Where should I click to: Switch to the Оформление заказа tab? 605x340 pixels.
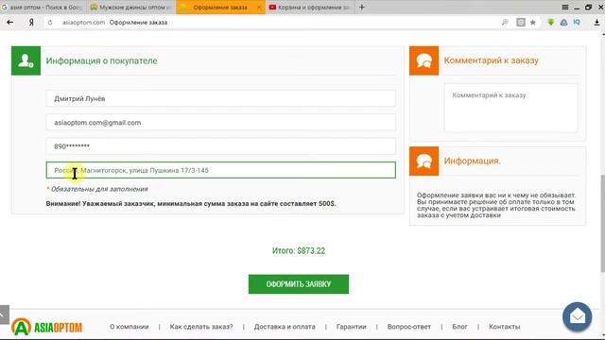point(220,8)
